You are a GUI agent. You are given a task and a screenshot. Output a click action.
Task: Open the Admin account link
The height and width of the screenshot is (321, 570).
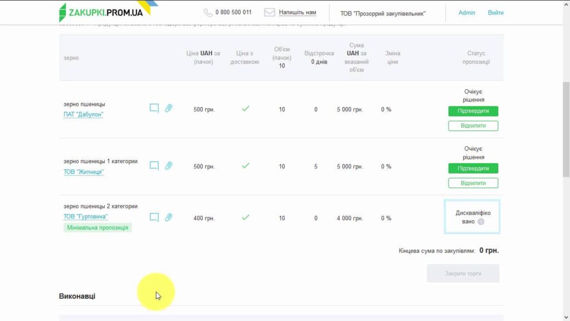(x=466, y=12)
